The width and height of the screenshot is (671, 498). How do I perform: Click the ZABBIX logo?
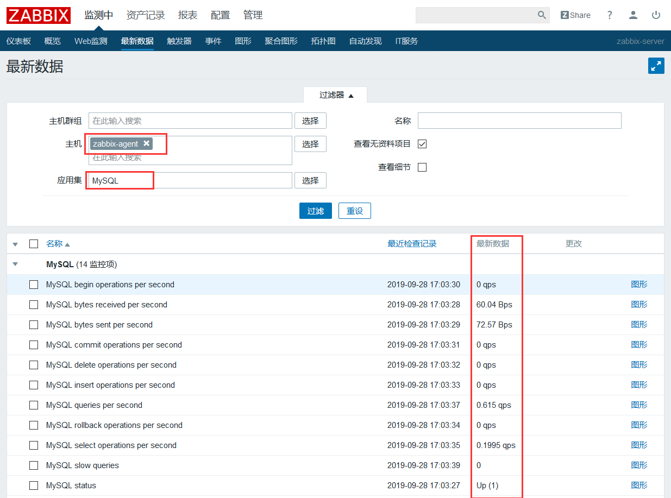point(39,15)
